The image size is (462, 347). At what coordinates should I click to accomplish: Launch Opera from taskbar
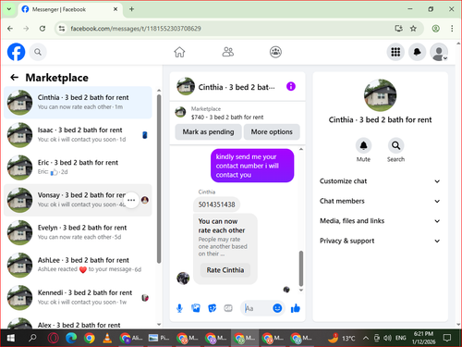53,339
